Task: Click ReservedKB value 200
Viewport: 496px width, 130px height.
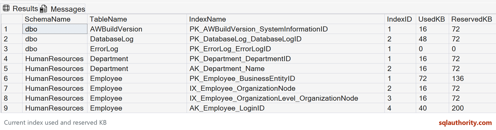Action: click(x=472, y=108)
